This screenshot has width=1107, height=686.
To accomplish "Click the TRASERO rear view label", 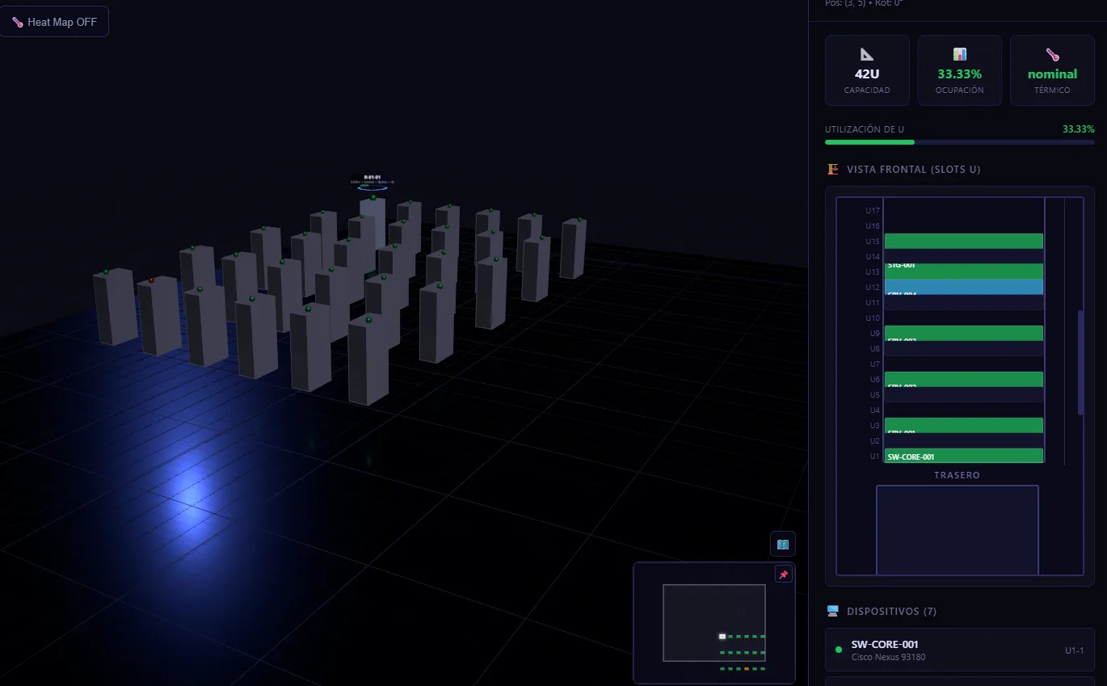I will point(958,475).
